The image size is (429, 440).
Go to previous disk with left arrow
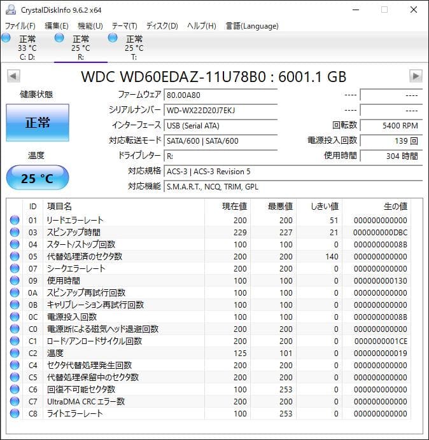13,76
